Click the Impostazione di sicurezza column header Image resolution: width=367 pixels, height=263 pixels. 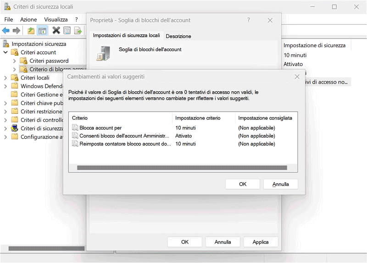314,45
